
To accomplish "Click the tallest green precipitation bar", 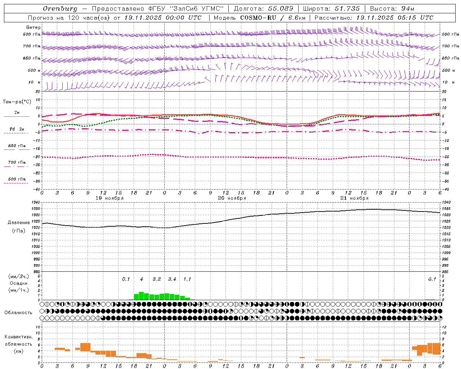I will coord(142,296).
